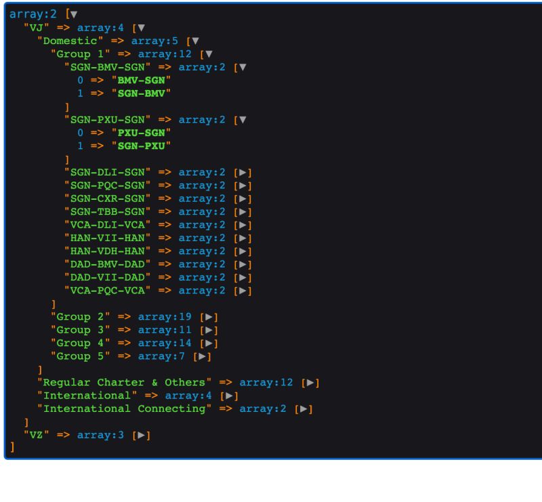Collapse the "SGN-PXU-SGN" entry
The image size is (542, 502).
pyautogui.click(x=243, y=119)
